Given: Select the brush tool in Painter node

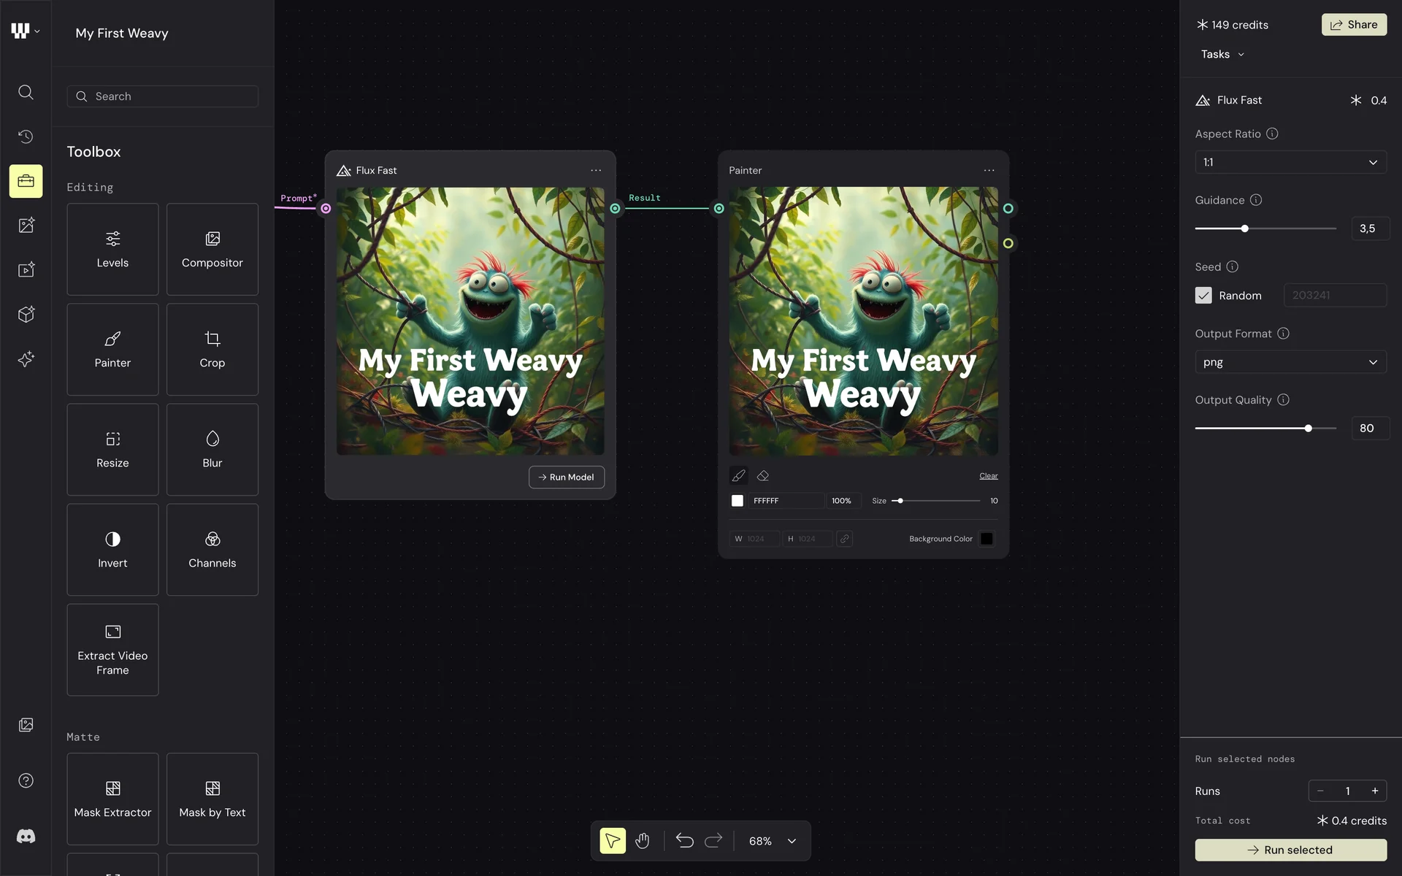Looking at the screenshot, I should (x=738, y=476).
